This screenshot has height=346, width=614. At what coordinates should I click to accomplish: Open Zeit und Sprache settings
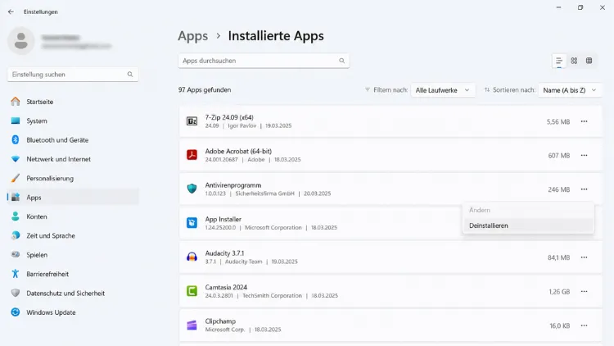click(73, 236)
